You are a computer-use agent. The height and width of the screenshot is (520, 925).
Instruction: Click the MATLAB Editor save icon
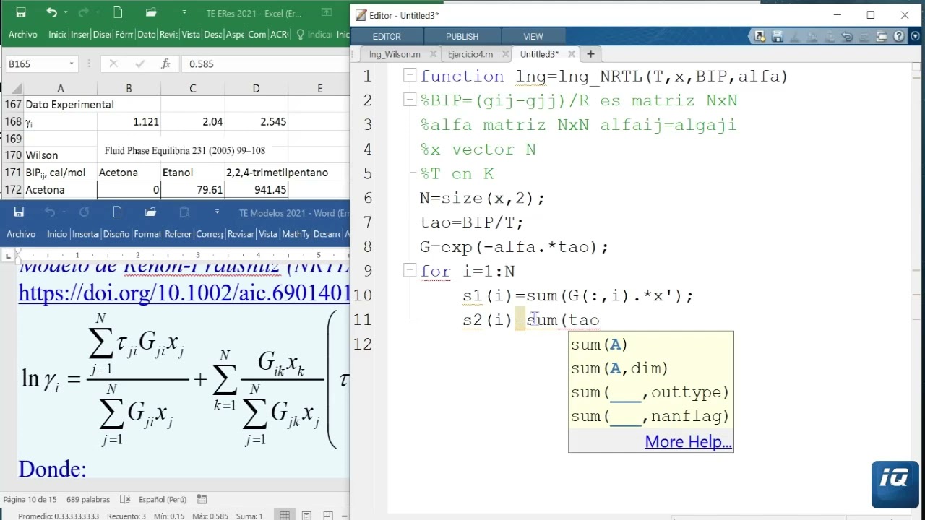click(778, 36)
